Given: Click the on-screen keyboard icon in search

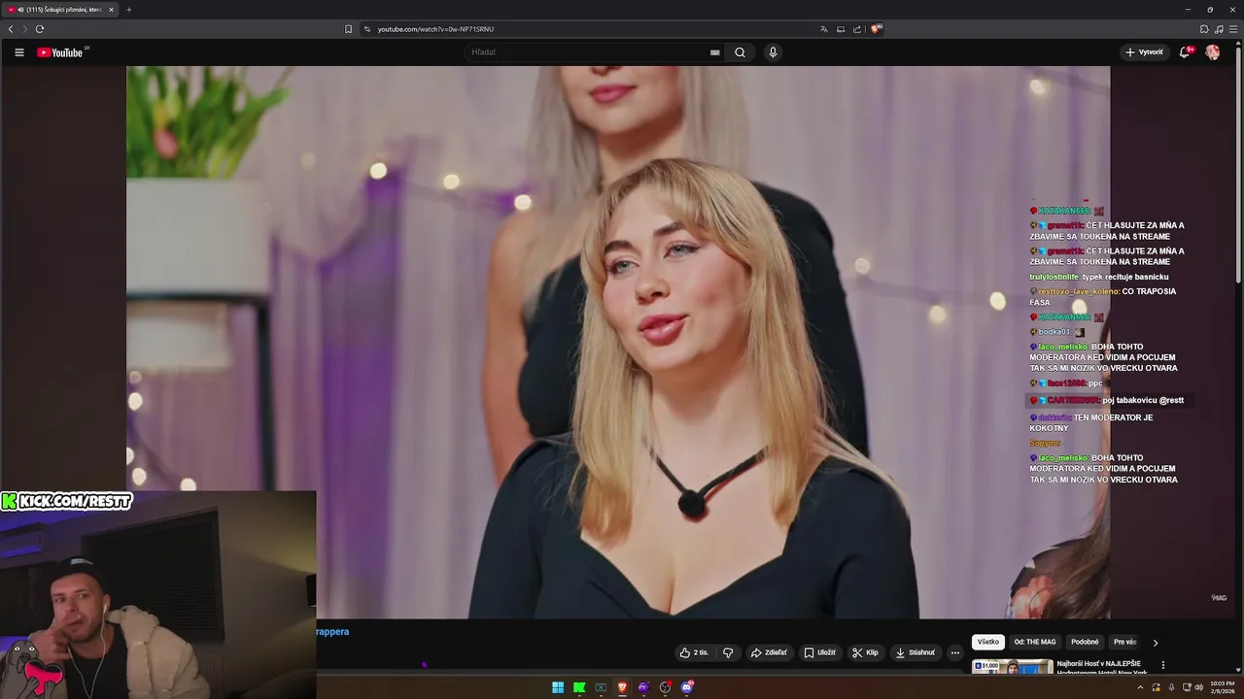Looking at the screenshot, I should [x=715, y=52].
